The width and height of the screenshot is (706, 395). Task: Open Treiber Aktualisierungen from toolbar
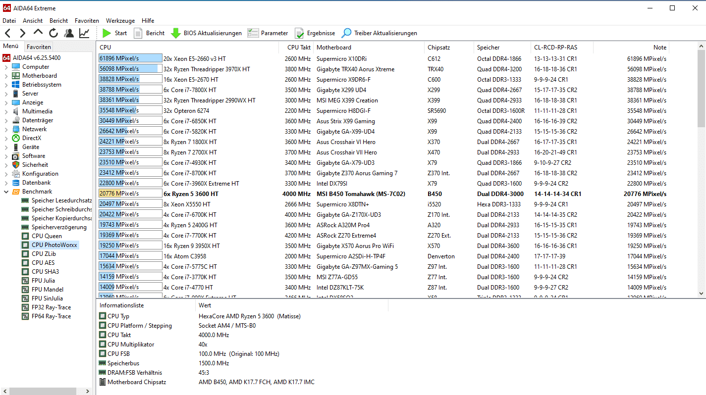click(379, 33)
